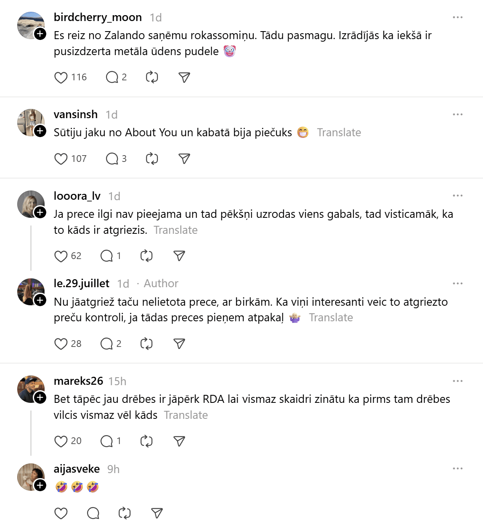Translate looora_lv's comment

pos(175,230)
